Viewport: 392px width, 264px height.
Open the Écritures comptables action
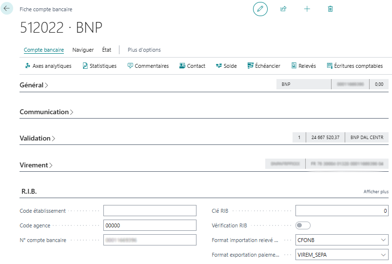[355, 66]
